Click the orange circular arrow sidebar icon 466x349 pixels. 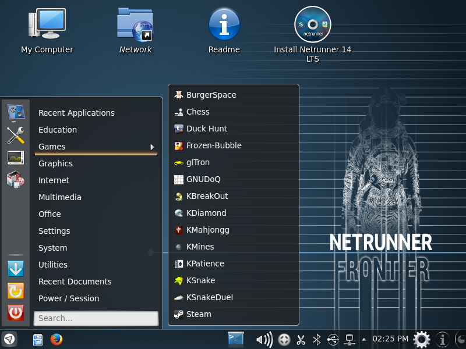point(16,291)
